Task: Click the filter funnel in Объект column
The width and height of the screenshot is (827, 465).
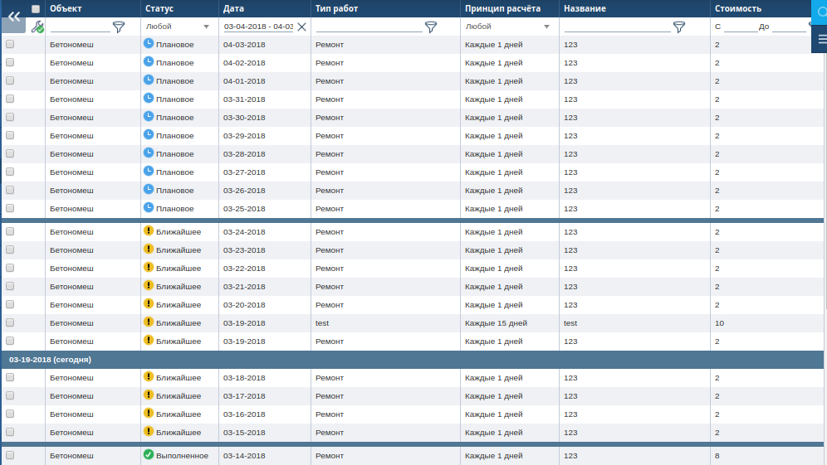Action: [119, 27]
